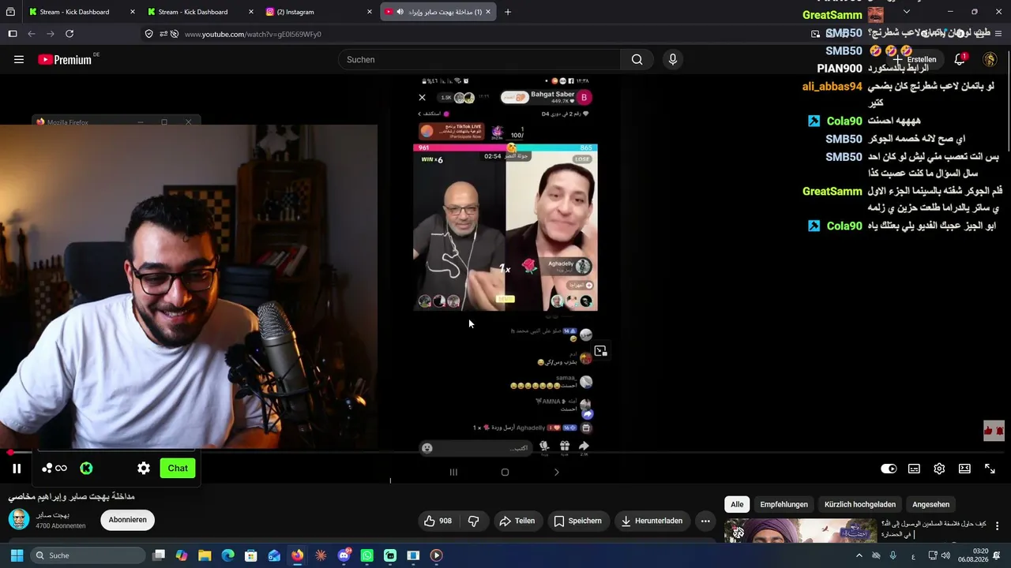Open YouTube notifications bell
This screenshot has width=1011, height=568.
(x=960, y=59)
